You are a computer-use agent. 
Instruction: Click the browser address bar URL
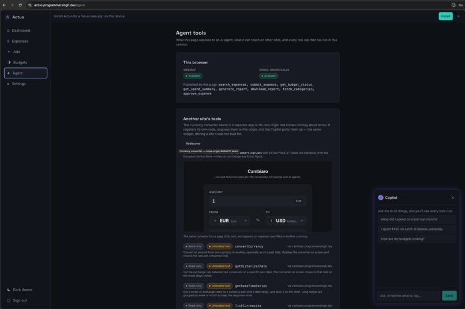59,5
